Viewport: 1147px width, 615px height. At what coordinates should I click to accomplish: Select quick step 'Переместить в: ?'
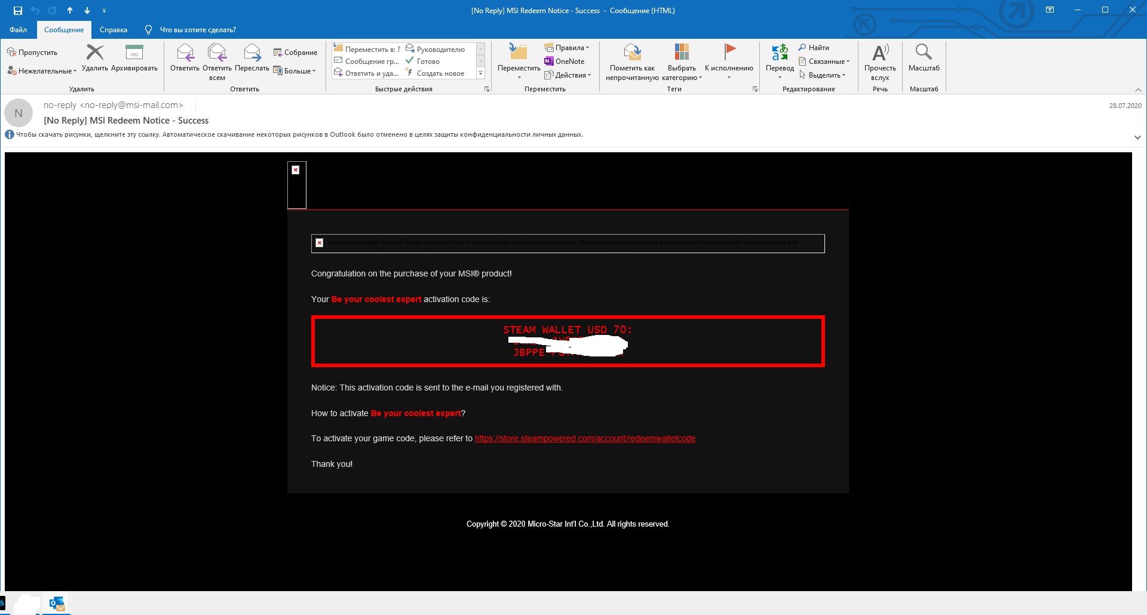coord(367,49)
